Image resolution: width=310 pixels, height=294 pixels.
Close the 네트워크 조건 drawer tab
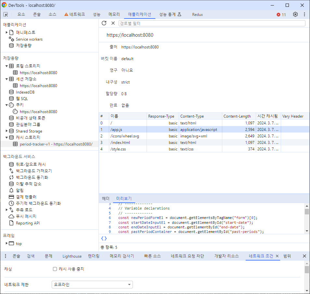click(x=277, y=256)
